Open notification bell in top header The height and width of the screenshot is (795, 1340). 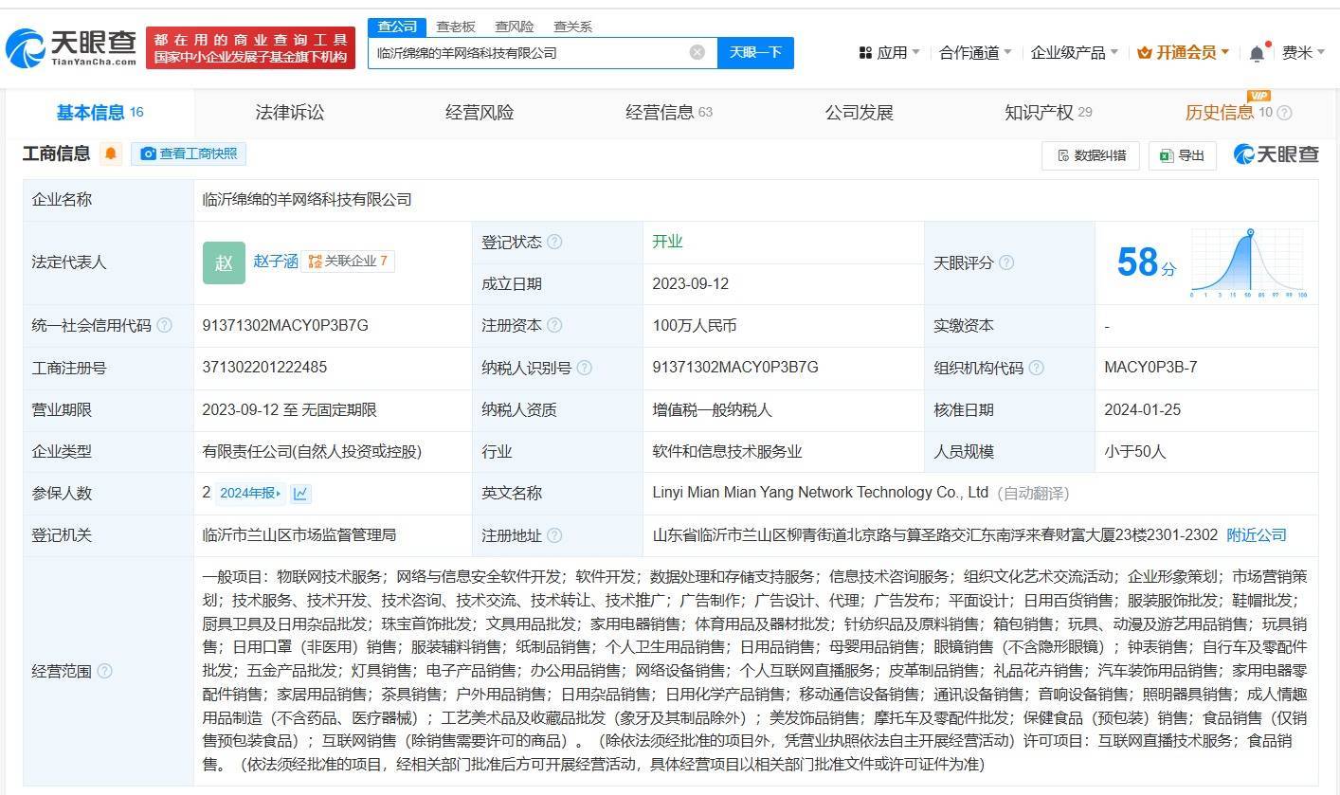[1257, 53]
